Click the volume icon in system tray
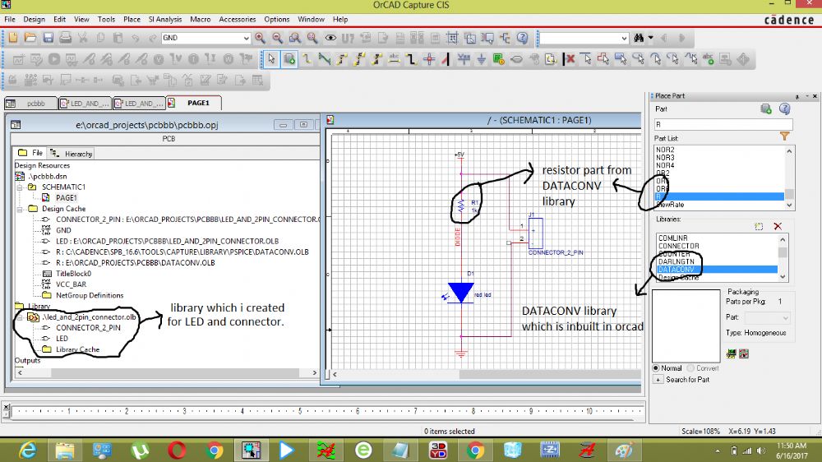The width and height of the screenshot is (822, 462). [761, 450]
